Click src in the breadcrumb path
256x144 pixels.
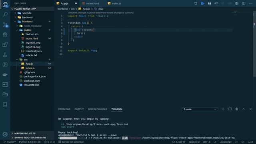pyautogui.click(x=73, y=9)
